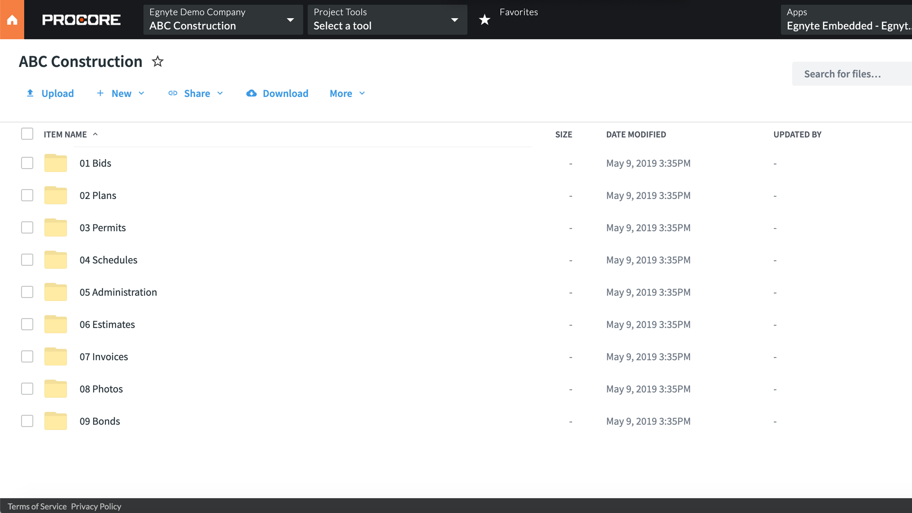This screenshot has width=912, height=513.
Task: Check the checkbox next to 03 Permits
Action: tap(27, 228)
